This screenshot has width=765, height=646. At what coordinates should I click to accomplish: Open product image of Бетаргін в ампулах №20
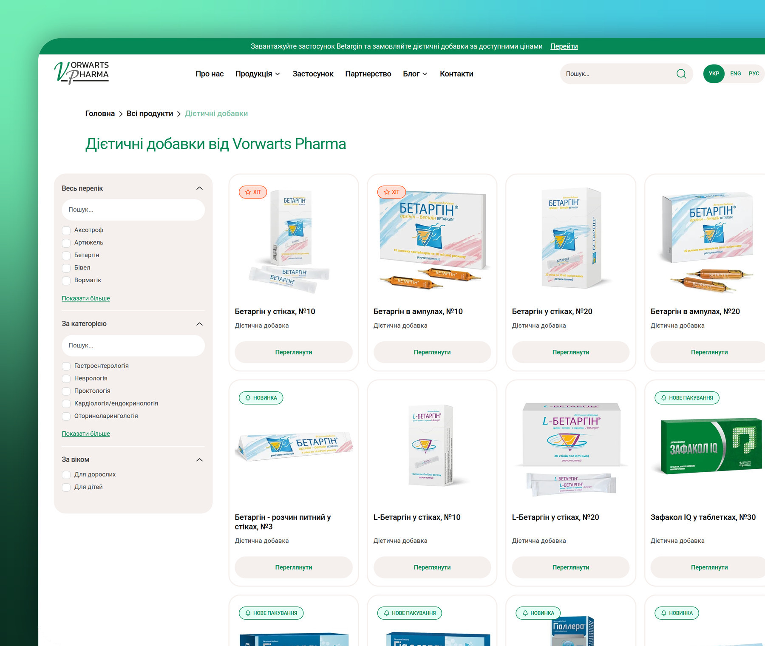[708, 241]
